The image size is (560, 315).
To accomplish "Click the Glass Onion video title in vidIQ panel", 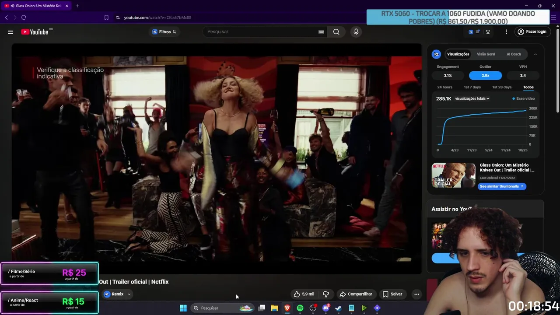I will [507, 168].
